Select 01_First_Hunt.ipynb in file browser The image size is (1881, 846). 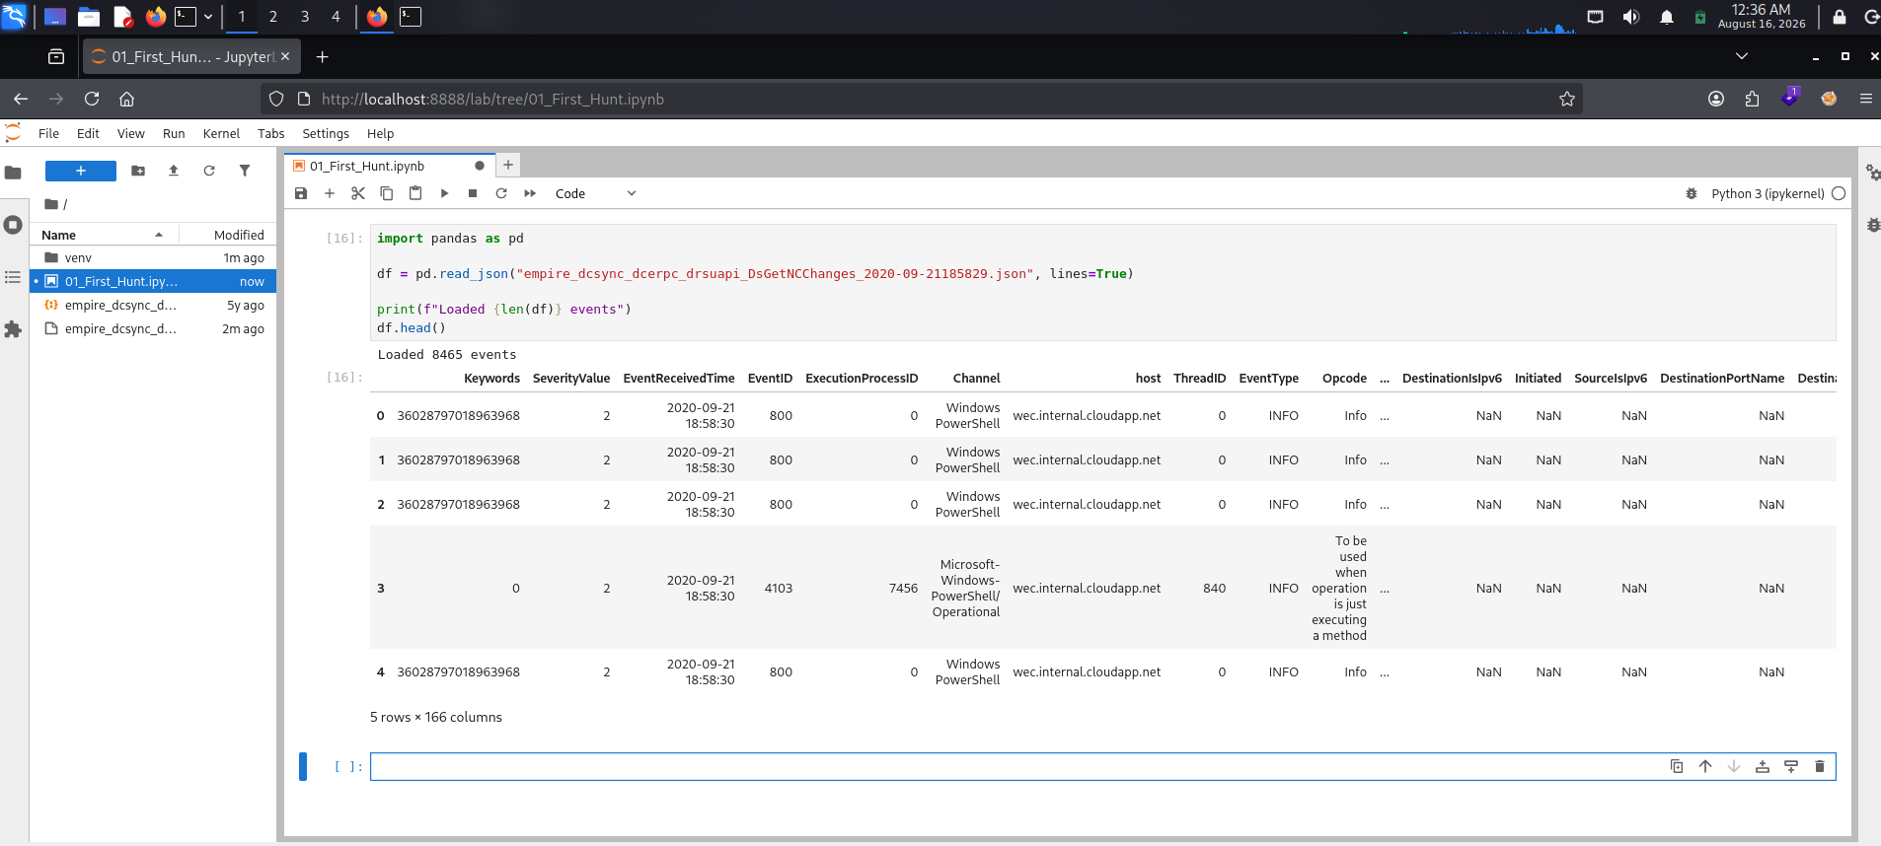153,281
